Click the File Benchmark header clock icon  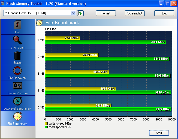tap(39, 23)
